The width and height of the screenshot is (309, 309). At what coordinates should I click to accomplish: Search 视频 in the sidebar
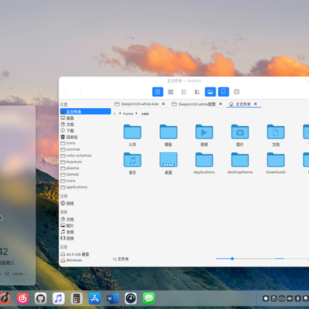(86, 239)
